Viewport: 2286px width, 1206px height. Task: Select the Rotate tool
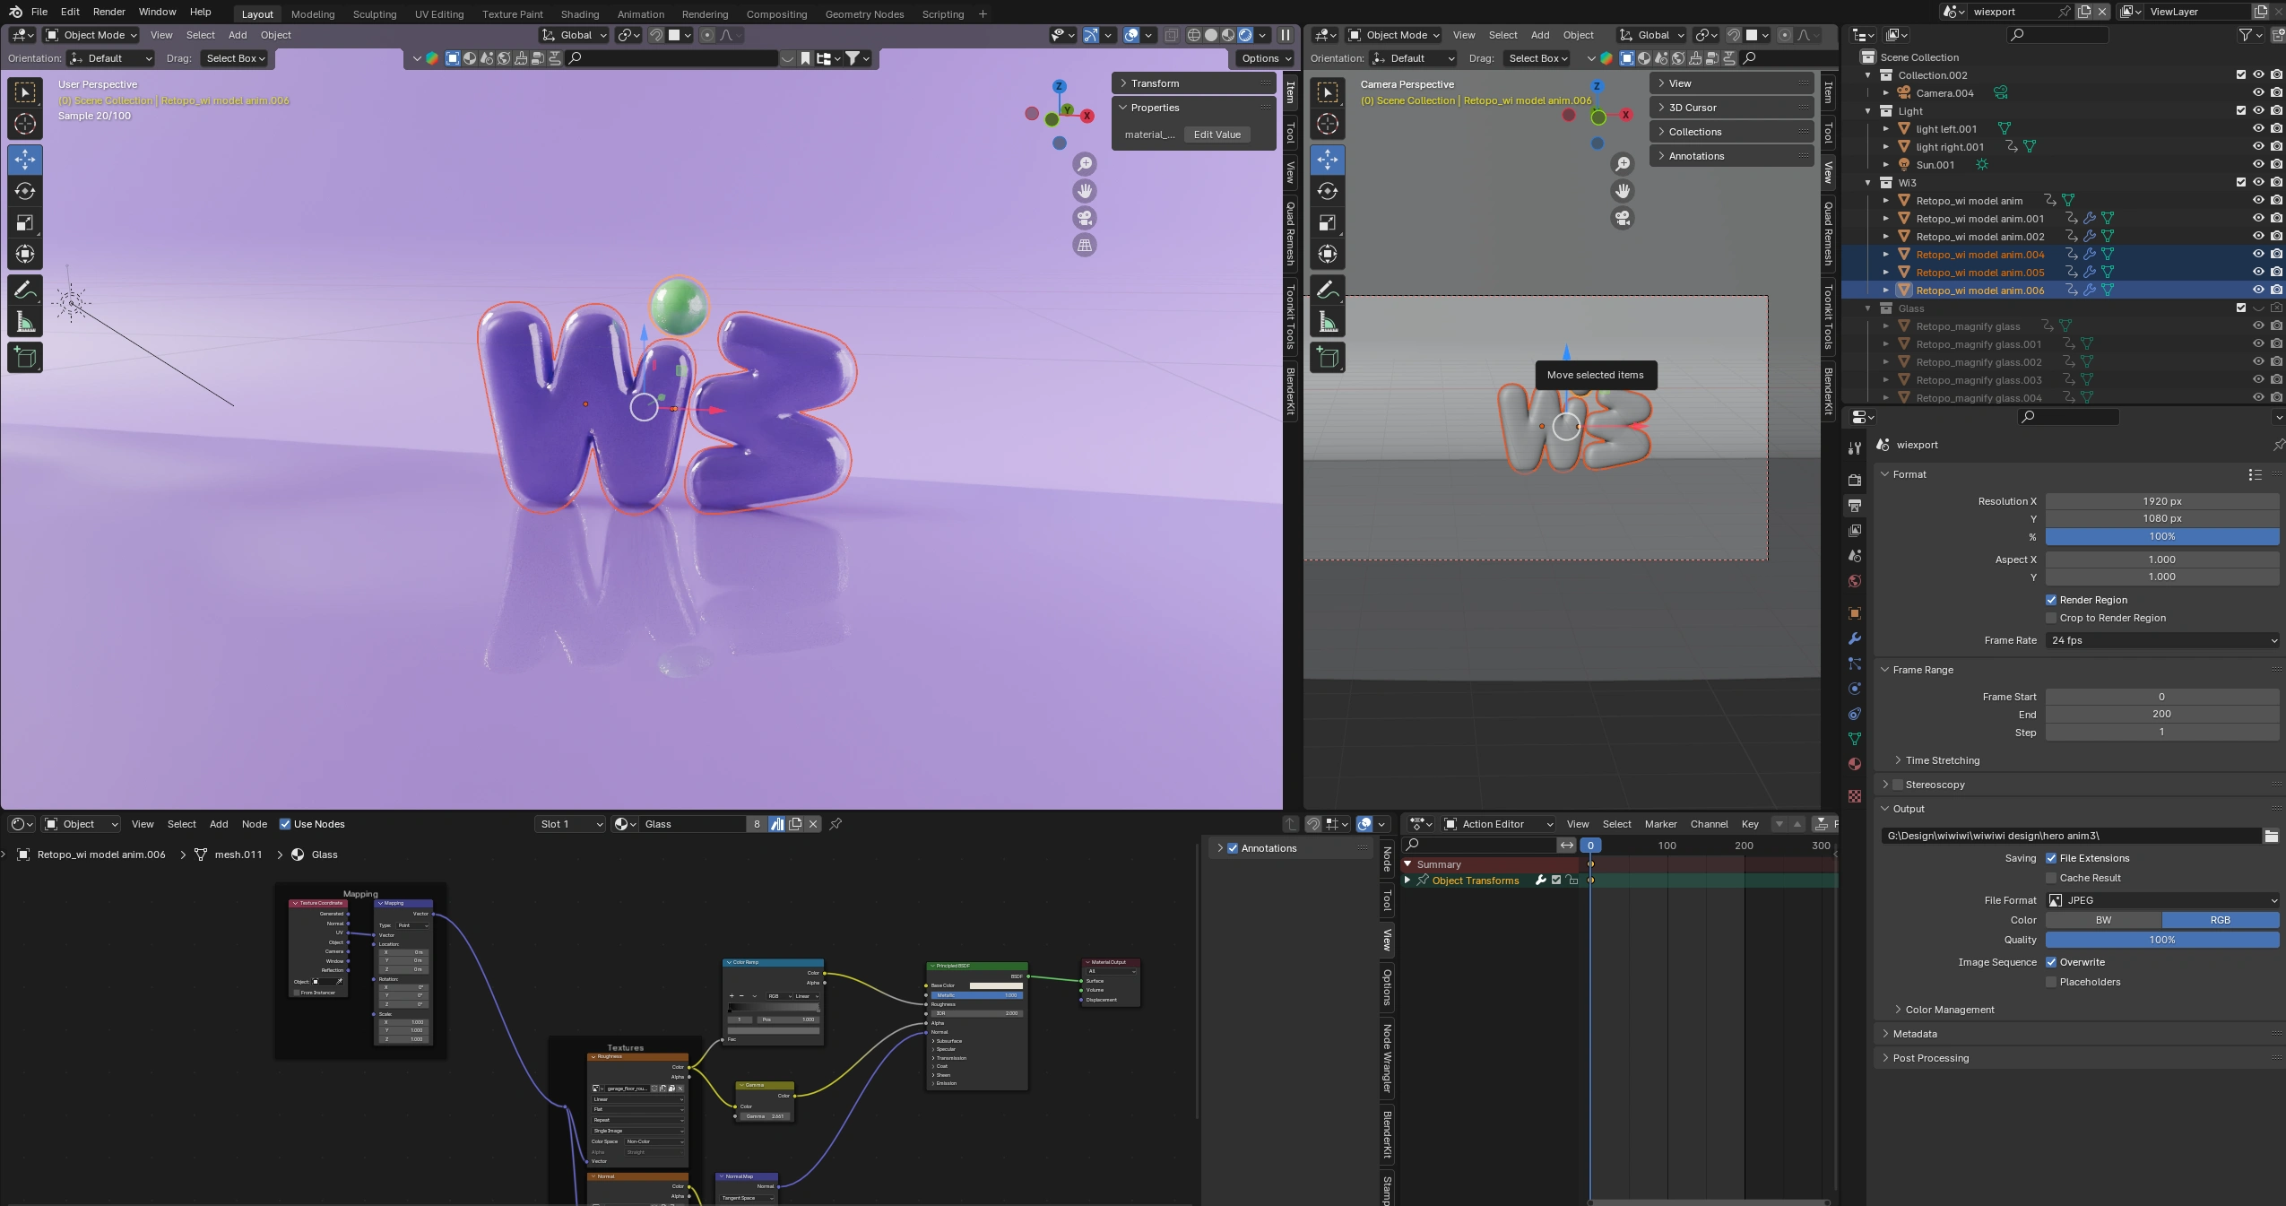pyautogui.click(x=24, y=191)
